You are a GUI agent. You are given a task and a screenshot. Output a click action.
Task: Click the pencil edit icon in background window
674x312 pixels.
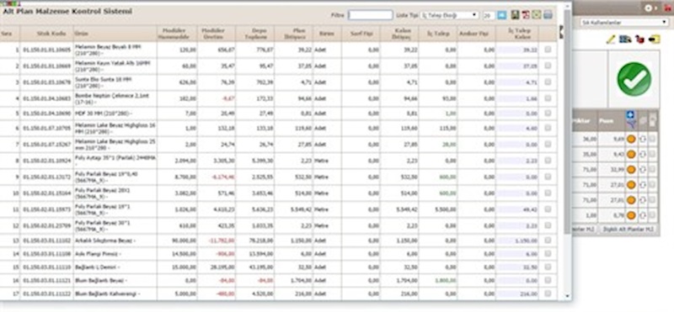(x=611, y=40)
